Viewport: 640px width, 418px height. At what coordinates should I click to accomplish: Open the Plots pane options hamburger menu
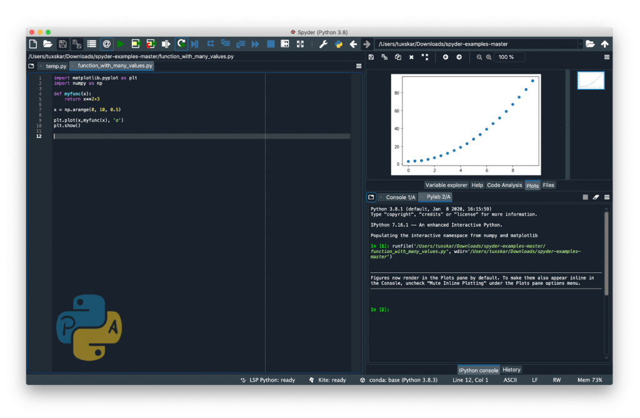tap(607, 57)
